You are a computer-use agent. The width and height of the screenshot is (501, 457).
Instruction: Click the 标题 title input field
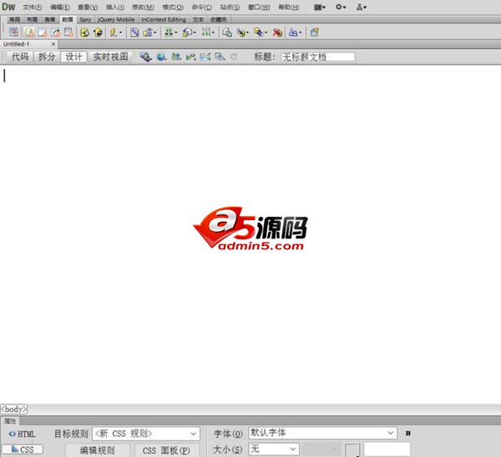pyautogui.click(x=318, y=57)
